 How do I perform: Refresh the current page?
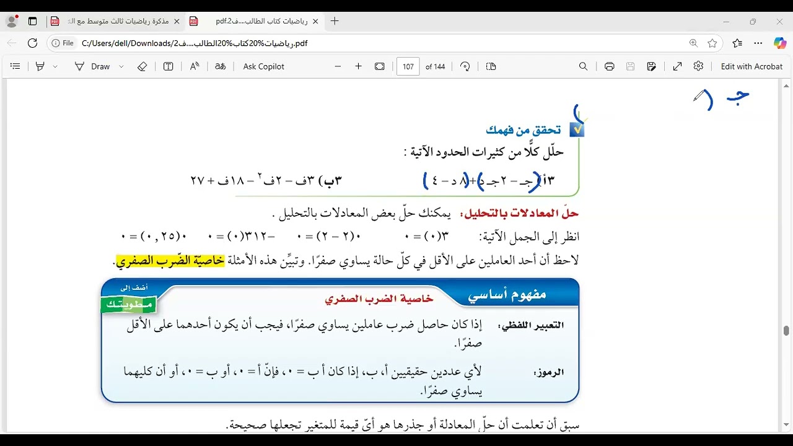tap(33, 43)
